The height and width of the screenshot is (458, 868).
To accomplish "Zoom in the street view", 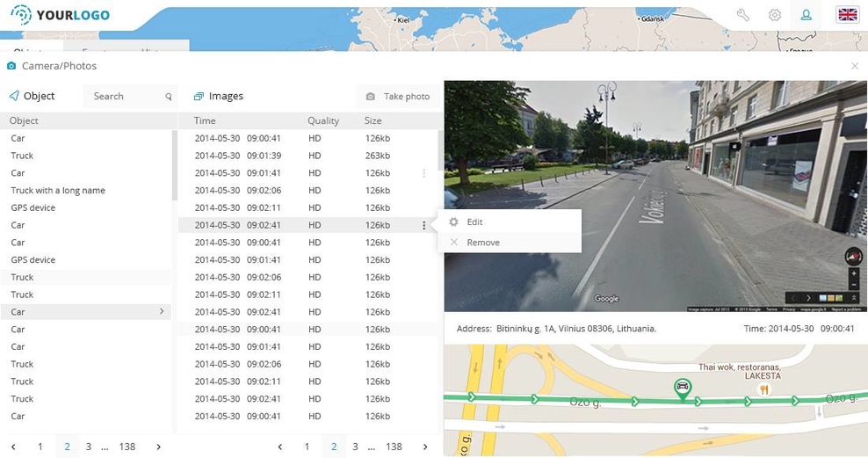I will (x=854, y=273).
